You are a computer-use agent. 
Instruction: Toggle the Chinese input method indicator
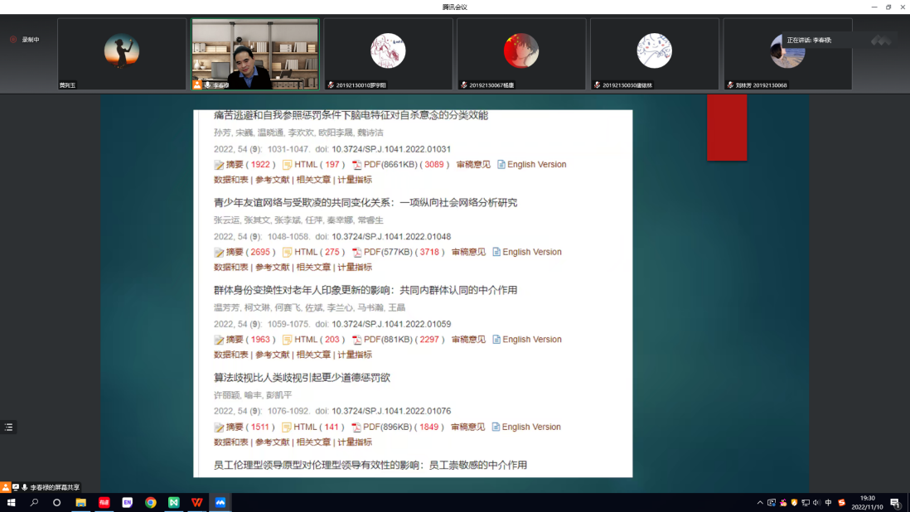tap(828, 503)
